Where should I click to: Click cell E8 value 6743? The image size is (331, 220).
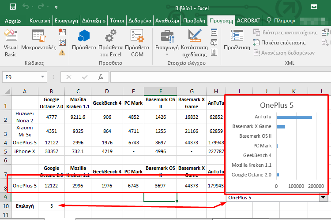[x=133, y=186]
